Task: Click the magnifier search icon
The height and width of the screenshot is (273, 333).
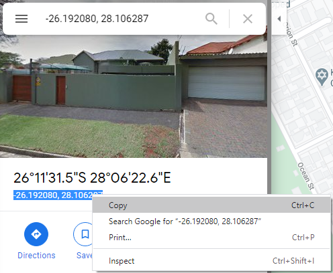Action: 211,19
